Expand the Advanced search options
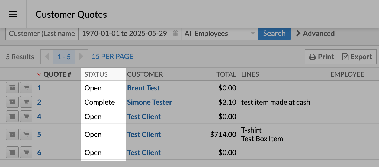Viewport: 379px width, 167px height. coord(315,34)
